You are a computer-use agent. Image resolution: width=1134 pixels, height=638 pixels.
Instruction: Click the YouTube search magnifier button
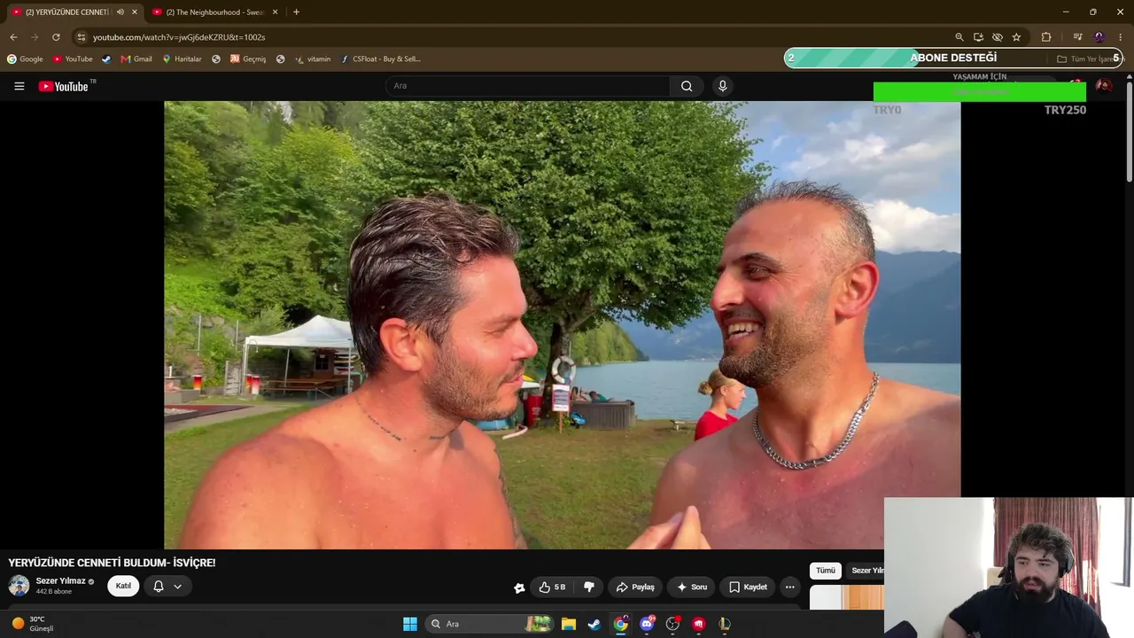point(687,86)
